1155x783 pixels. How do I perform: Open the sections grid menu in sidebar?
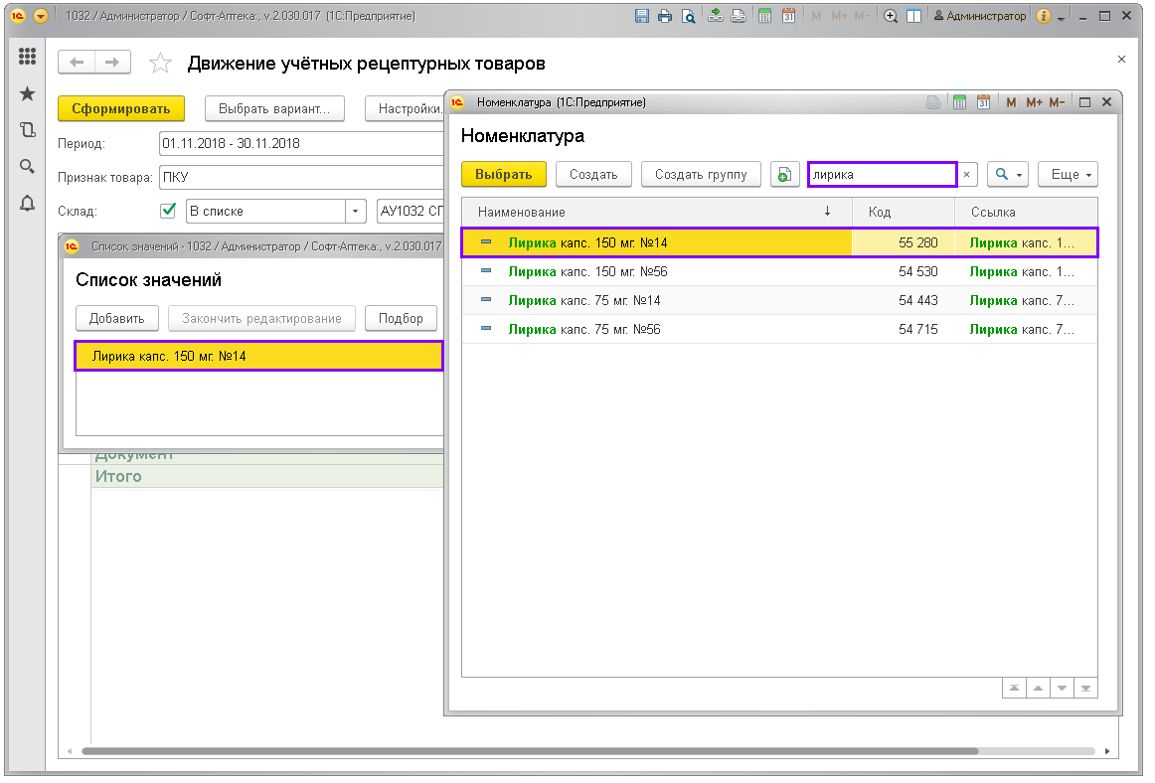tap(27, 57)
